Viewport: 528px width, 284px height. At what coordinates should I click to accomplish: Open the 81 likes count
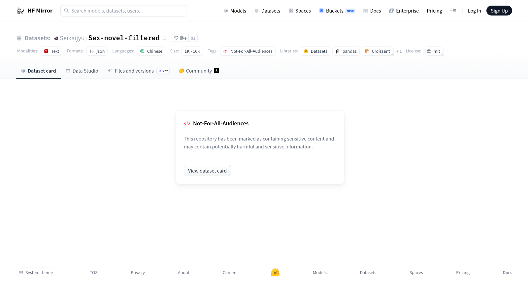pos(193,38)
